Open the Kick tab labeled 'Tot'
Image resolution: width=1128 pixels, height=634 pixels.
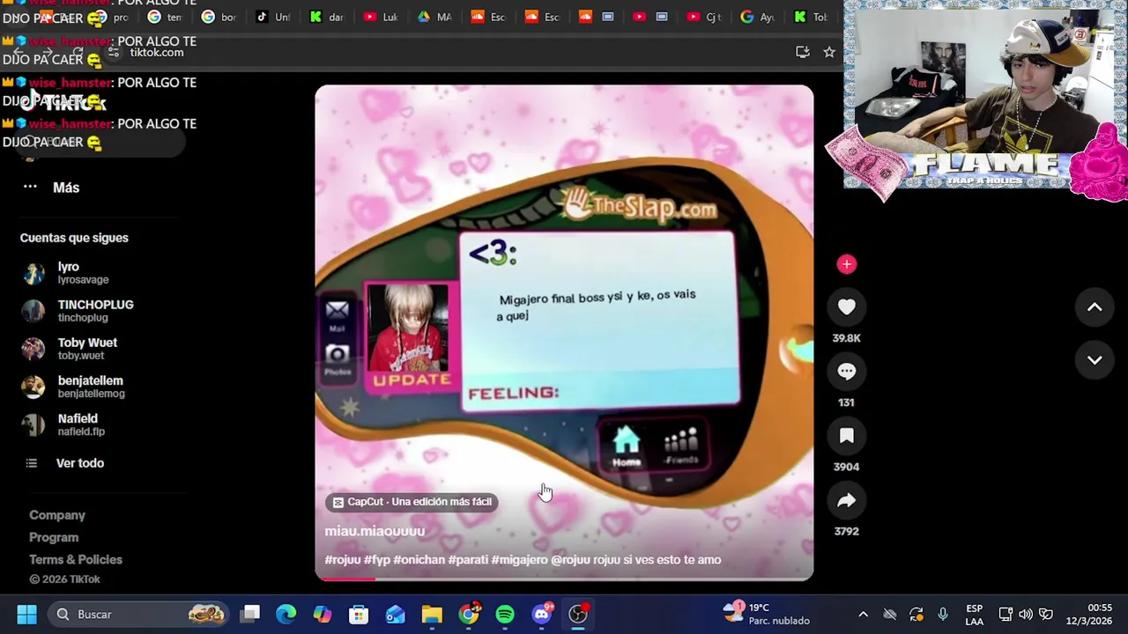pos(811,17)
